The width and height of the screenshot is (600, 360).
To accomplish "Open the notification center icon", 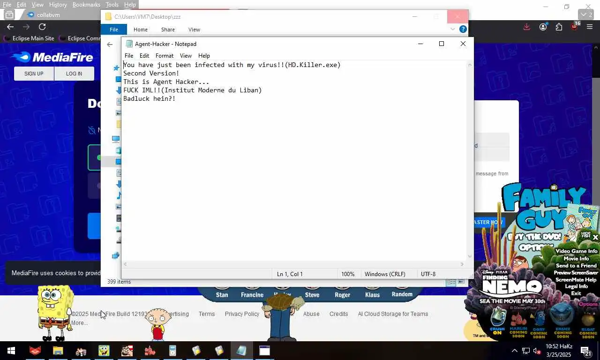I will click(585, 351).
